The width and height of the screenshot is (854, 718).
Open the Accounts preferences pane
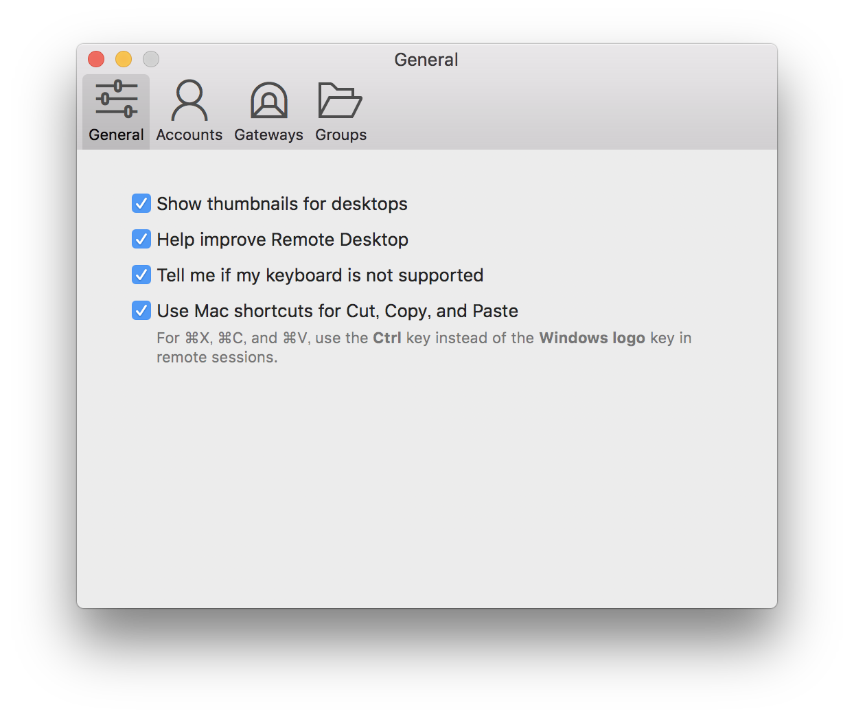point(189,111)
